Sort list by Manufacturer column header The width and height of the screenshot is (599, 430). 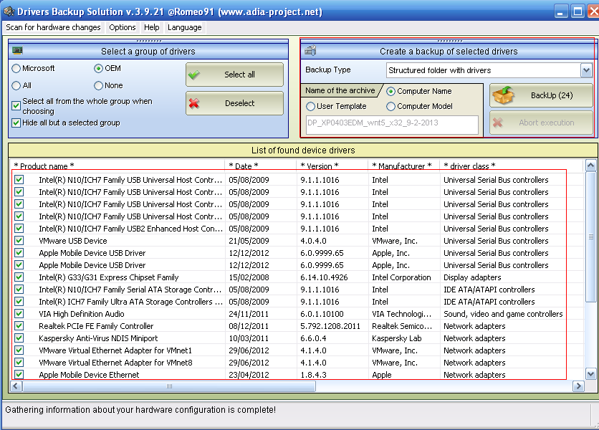click(404, 166)
